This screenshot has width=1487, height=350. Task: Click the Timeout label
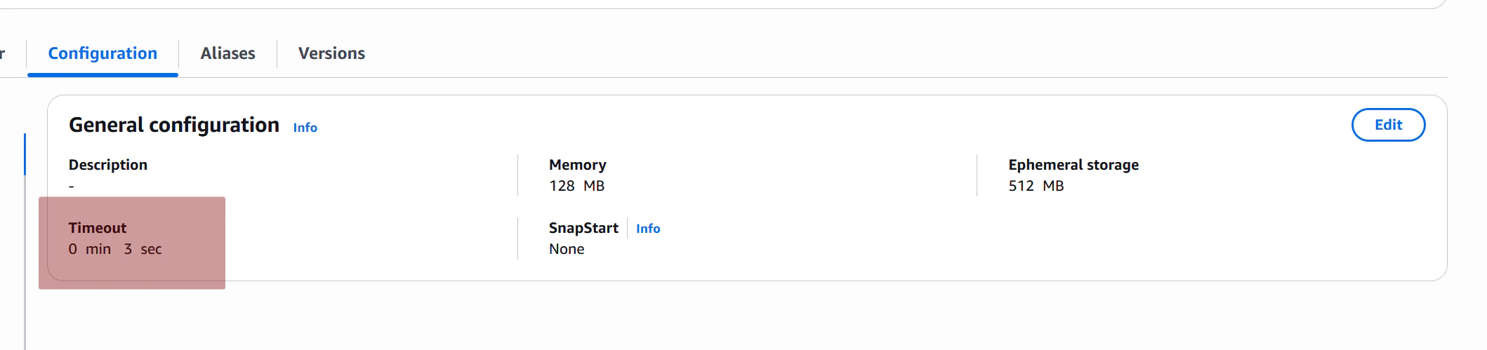click(98, 228)
